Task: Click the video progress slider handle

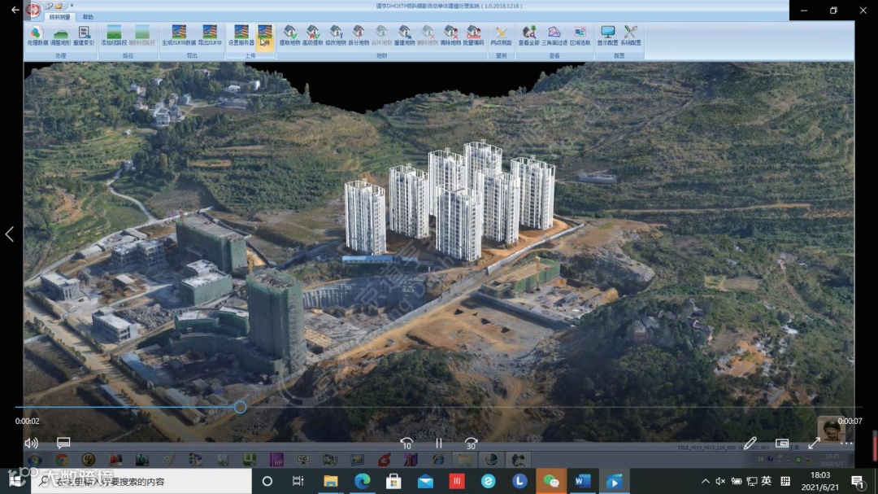Action: [x=240, y=407]
